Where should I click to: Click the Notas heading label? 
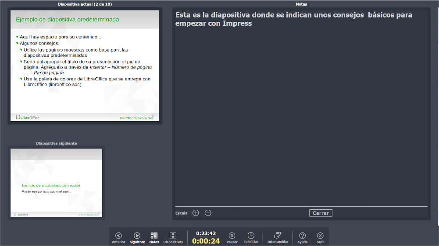pyautogui.click(x=301, y=4)
